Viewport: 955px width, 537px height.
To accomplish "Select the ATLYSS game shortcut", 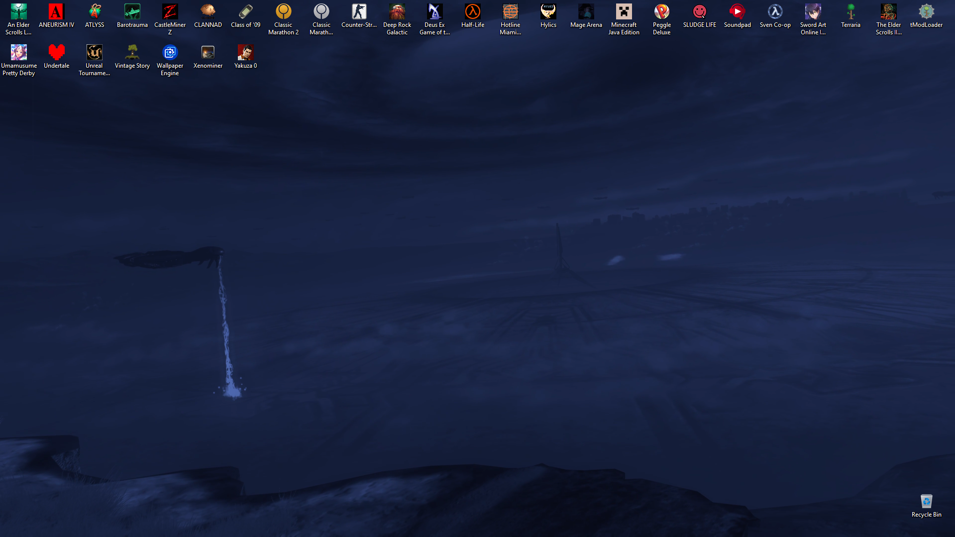I will (95, 16).
